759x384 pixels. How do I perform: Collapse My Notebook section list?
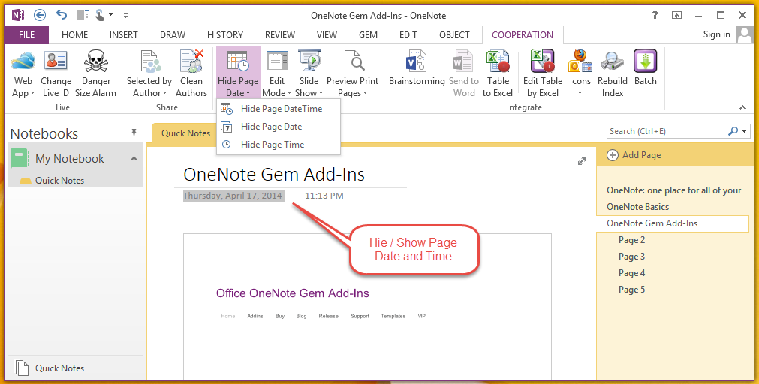click(134, 159)
